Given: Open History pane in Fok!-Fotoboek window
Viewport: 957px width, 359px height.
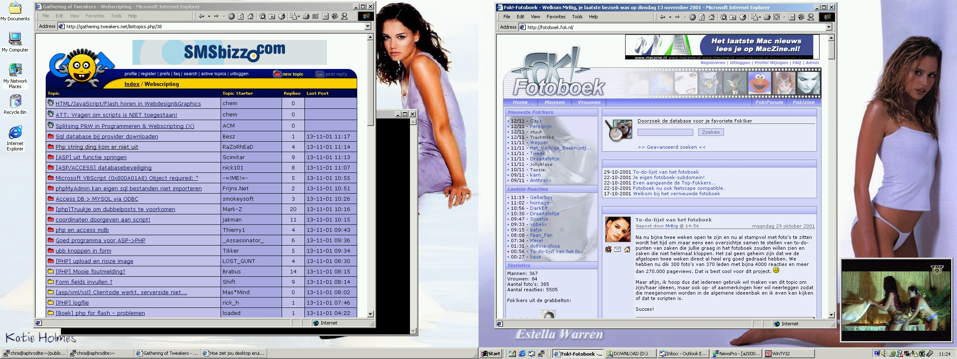Looking at the screenshot, I should (743, 17).
